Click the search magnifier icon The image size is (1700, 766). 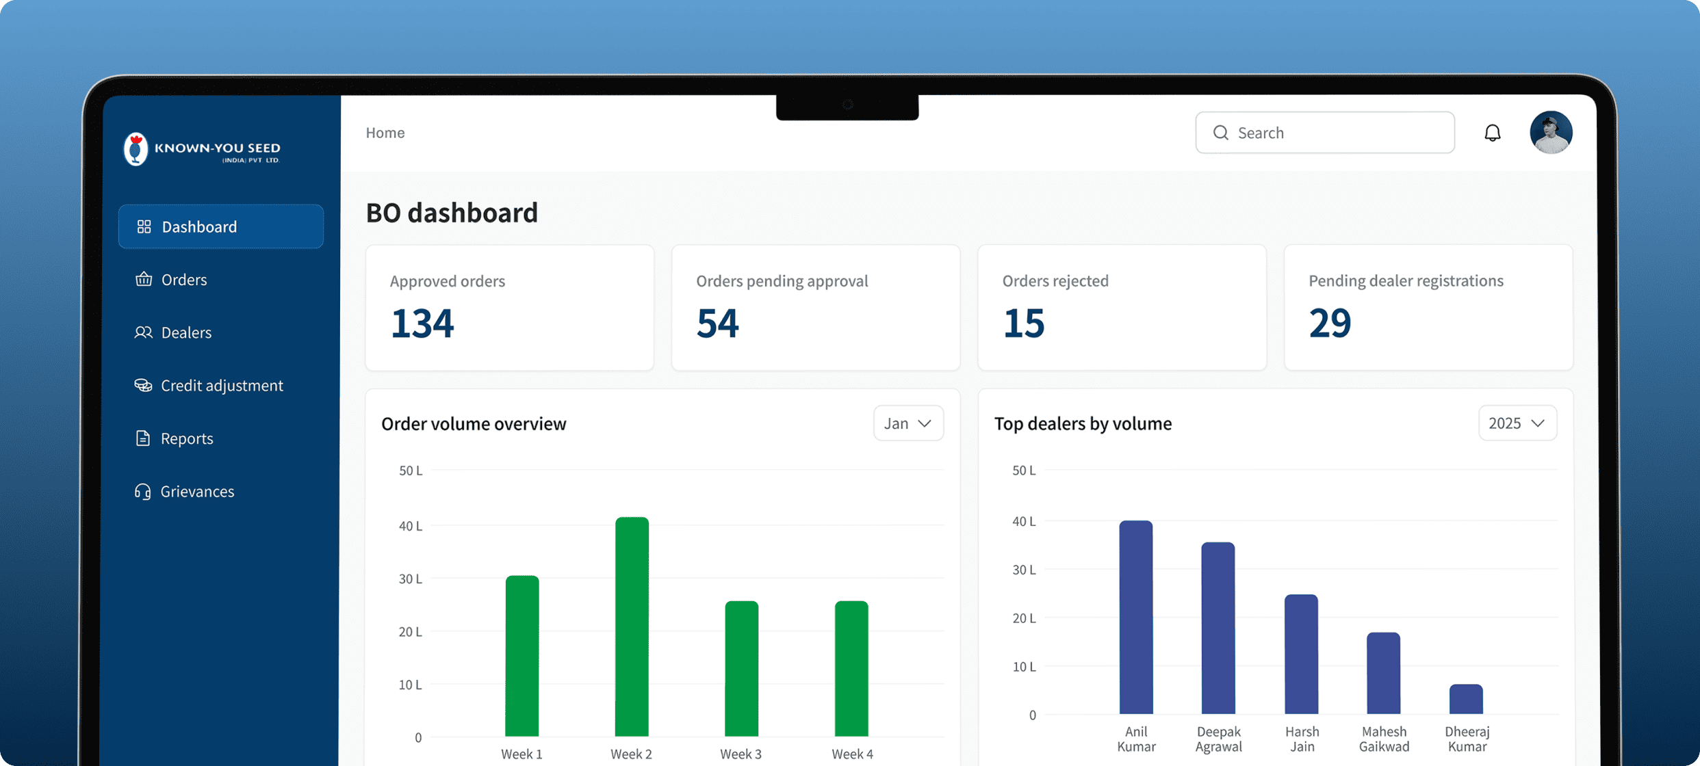point(1220,133)
